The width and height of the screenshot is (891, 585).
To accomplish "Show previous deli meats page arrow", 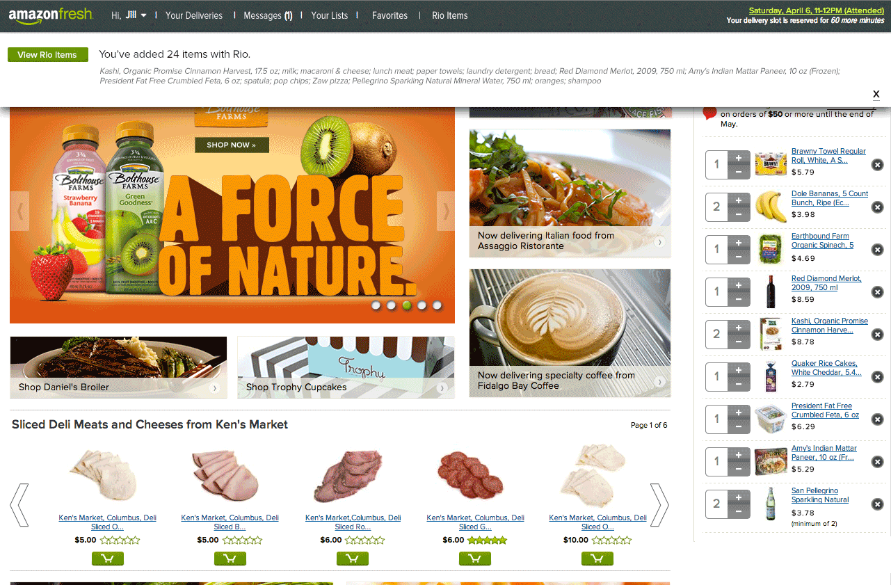I will pos(19,505).
